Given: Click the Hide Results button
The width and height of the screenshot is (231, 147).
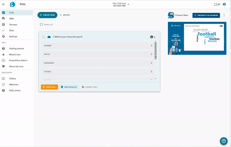Looking at the screenshot, I should tap(69, 87).
